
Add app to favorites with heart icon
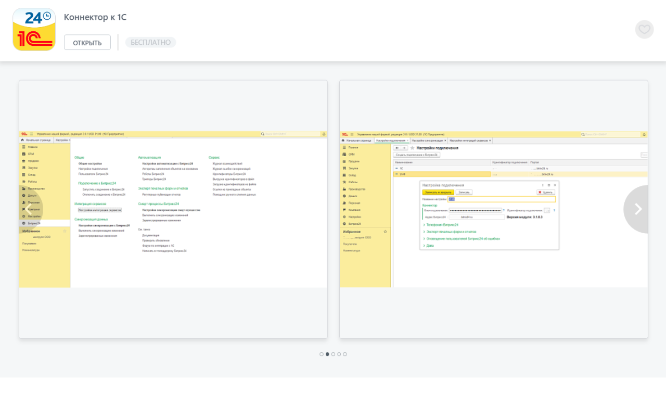pyautogui.click(x=644, y=30)
